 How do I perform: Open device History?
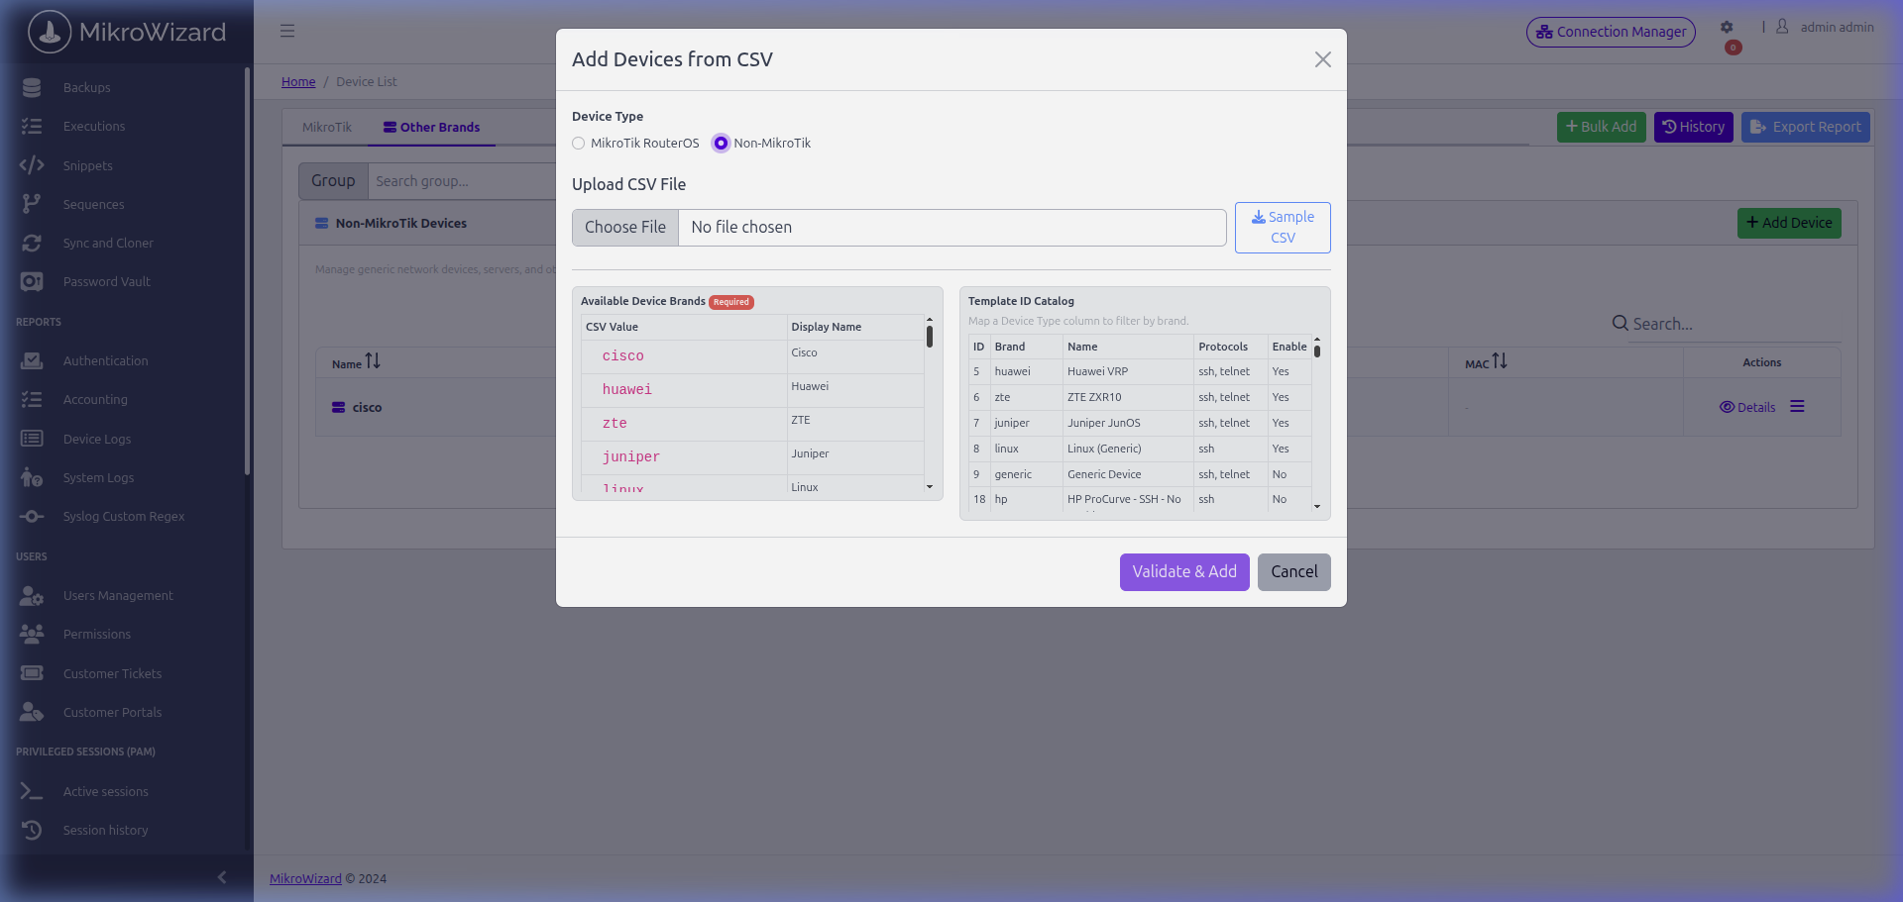pyautogui.click(x=1693, y=127)
